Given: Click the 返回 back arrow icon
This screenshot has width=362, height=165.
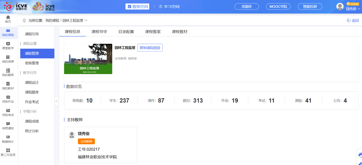Looking at the screenshot, I should 348,20.
